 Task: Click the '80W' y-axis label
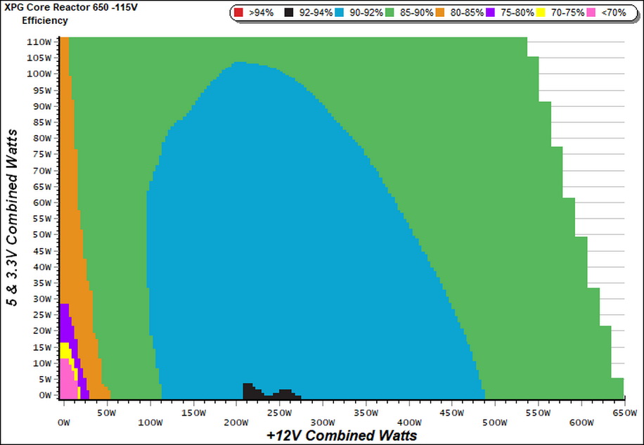pyautogui.click(x=42, y=138)
